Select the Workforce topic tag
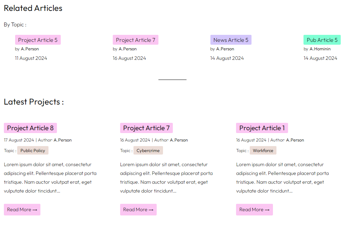 coord(263,151)
